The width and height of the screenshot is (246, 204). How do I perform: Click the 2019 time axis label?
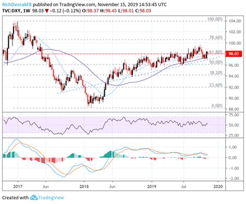click(152, 186)
